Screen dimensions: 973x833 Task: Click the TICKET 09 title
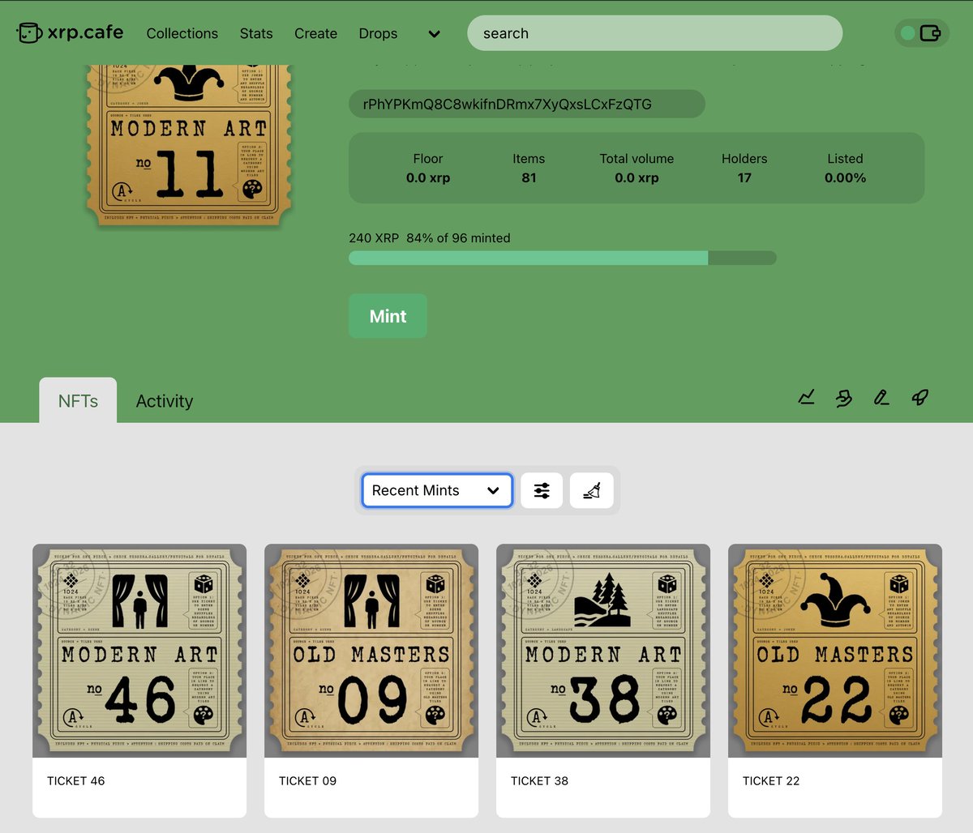308,781
